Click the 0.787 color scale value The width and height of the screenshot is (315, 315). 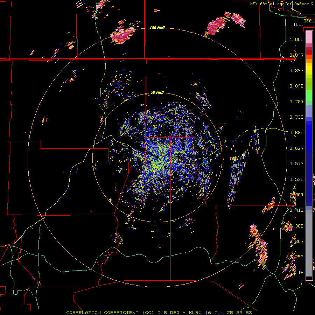pos(296,101)
